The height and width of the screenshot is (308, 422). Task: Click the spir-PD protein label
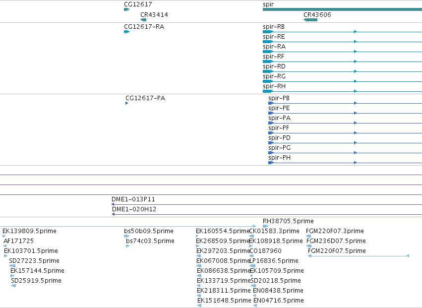279,138
